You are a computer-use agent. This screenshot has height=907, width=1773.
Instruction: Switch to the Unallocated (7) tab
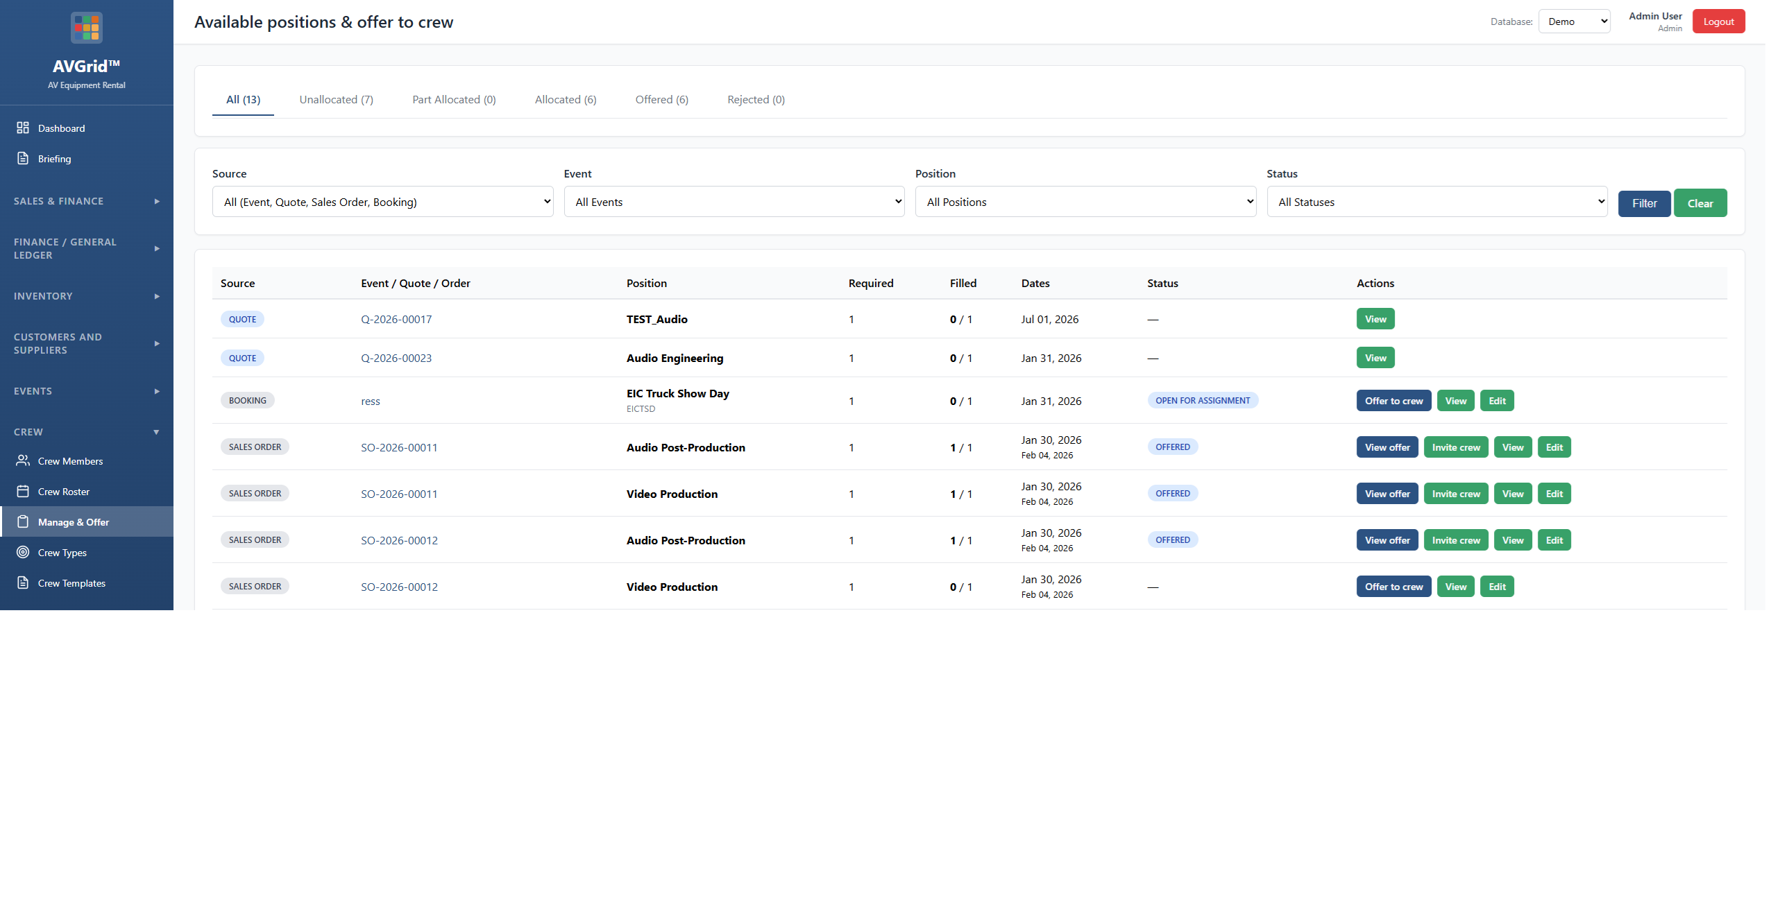[336, 100]
